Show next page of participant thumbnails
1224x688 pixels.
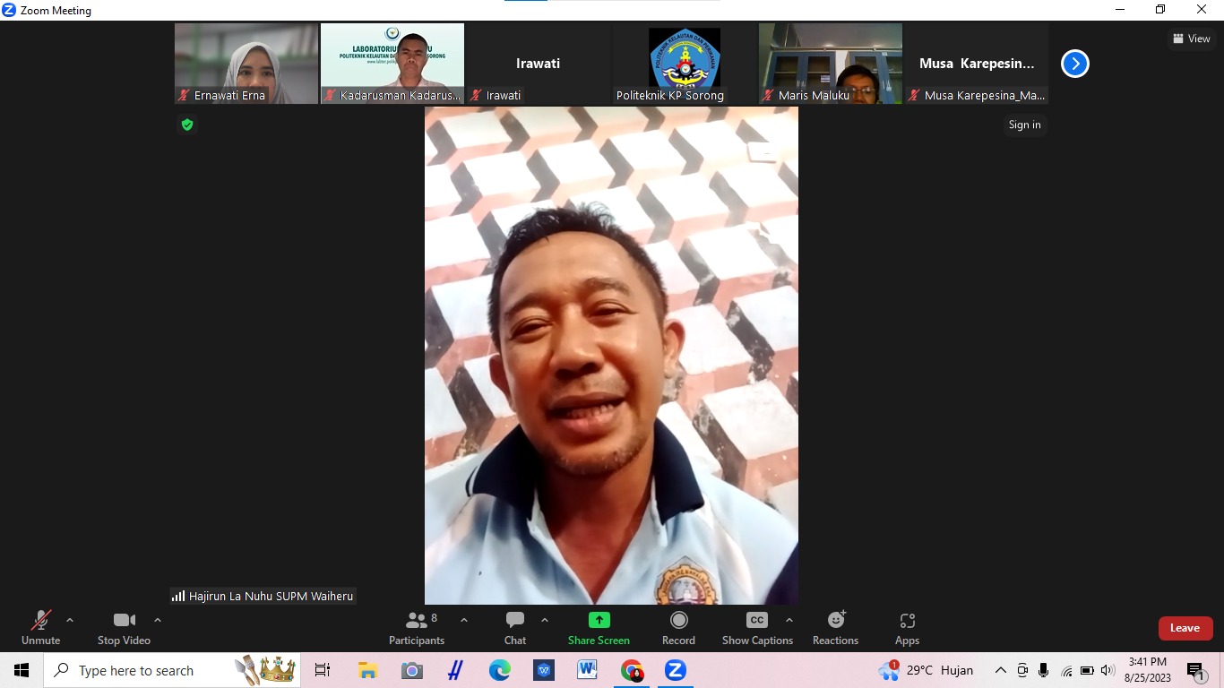point(1074,64)
